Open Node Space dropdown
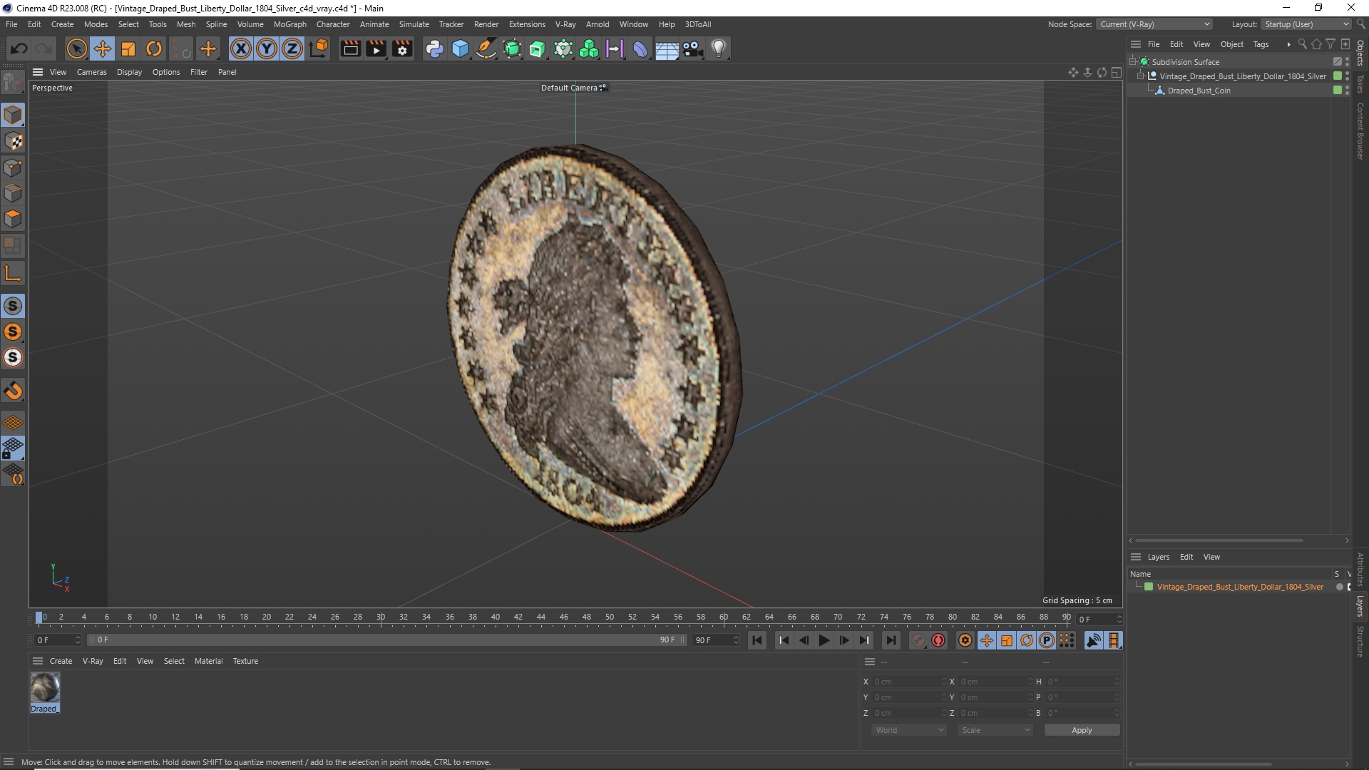This screenshot has width=1369, height=770. point(1154,24)
